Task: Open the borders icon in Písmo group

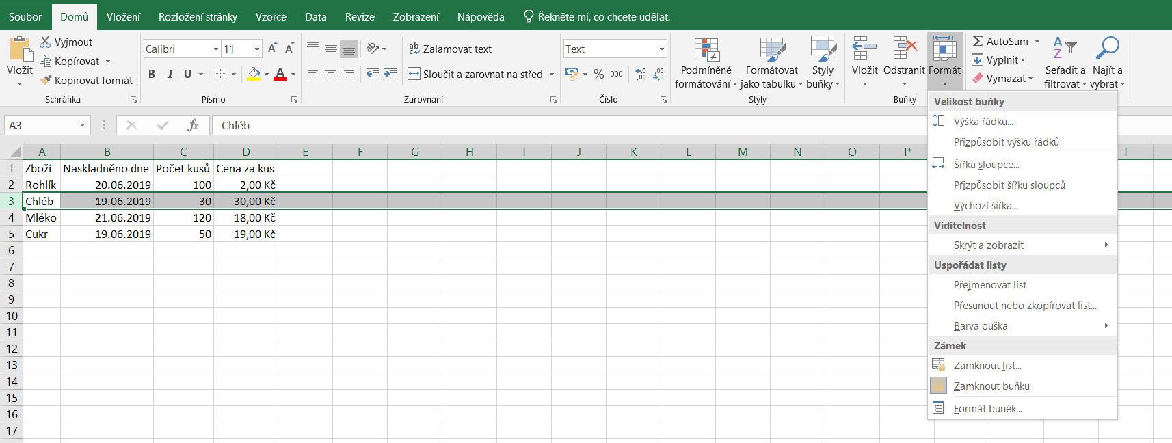Action: coord(220,74)
